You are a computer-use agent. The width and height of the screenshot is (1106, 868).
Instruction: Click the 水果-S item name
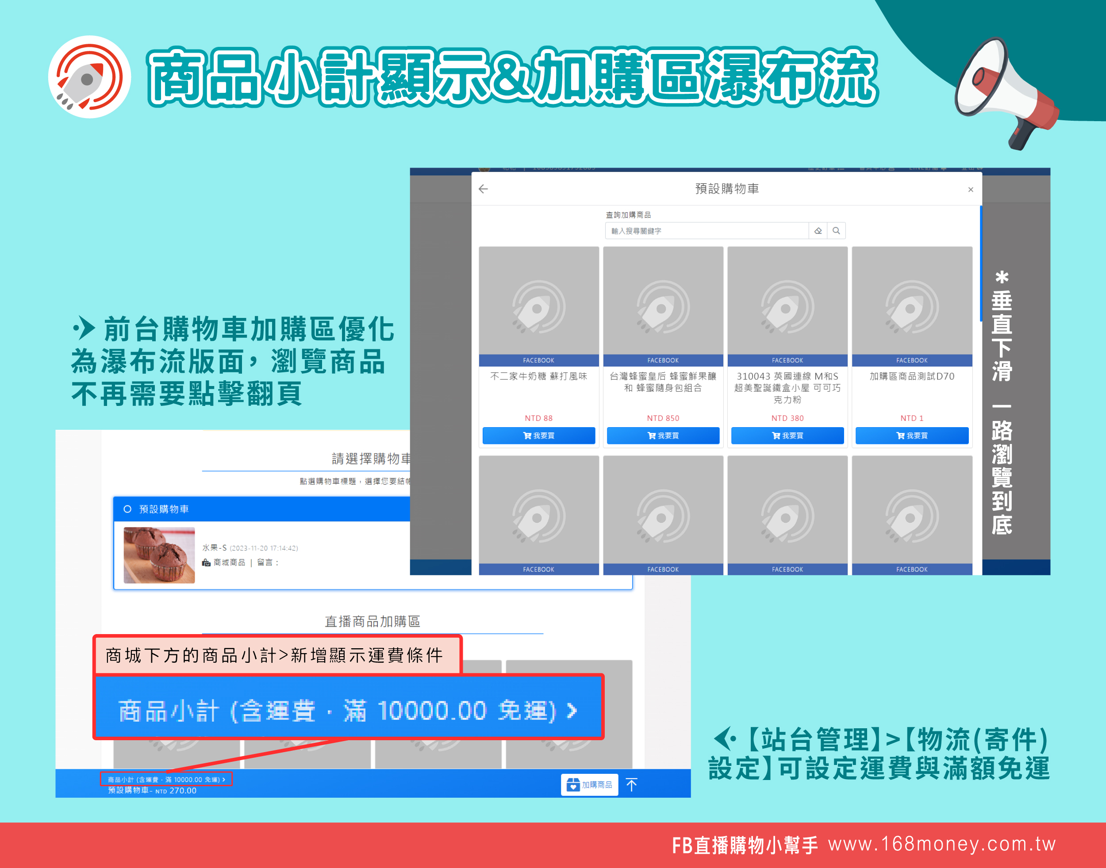pyautogui.click(x=215, y=547)
